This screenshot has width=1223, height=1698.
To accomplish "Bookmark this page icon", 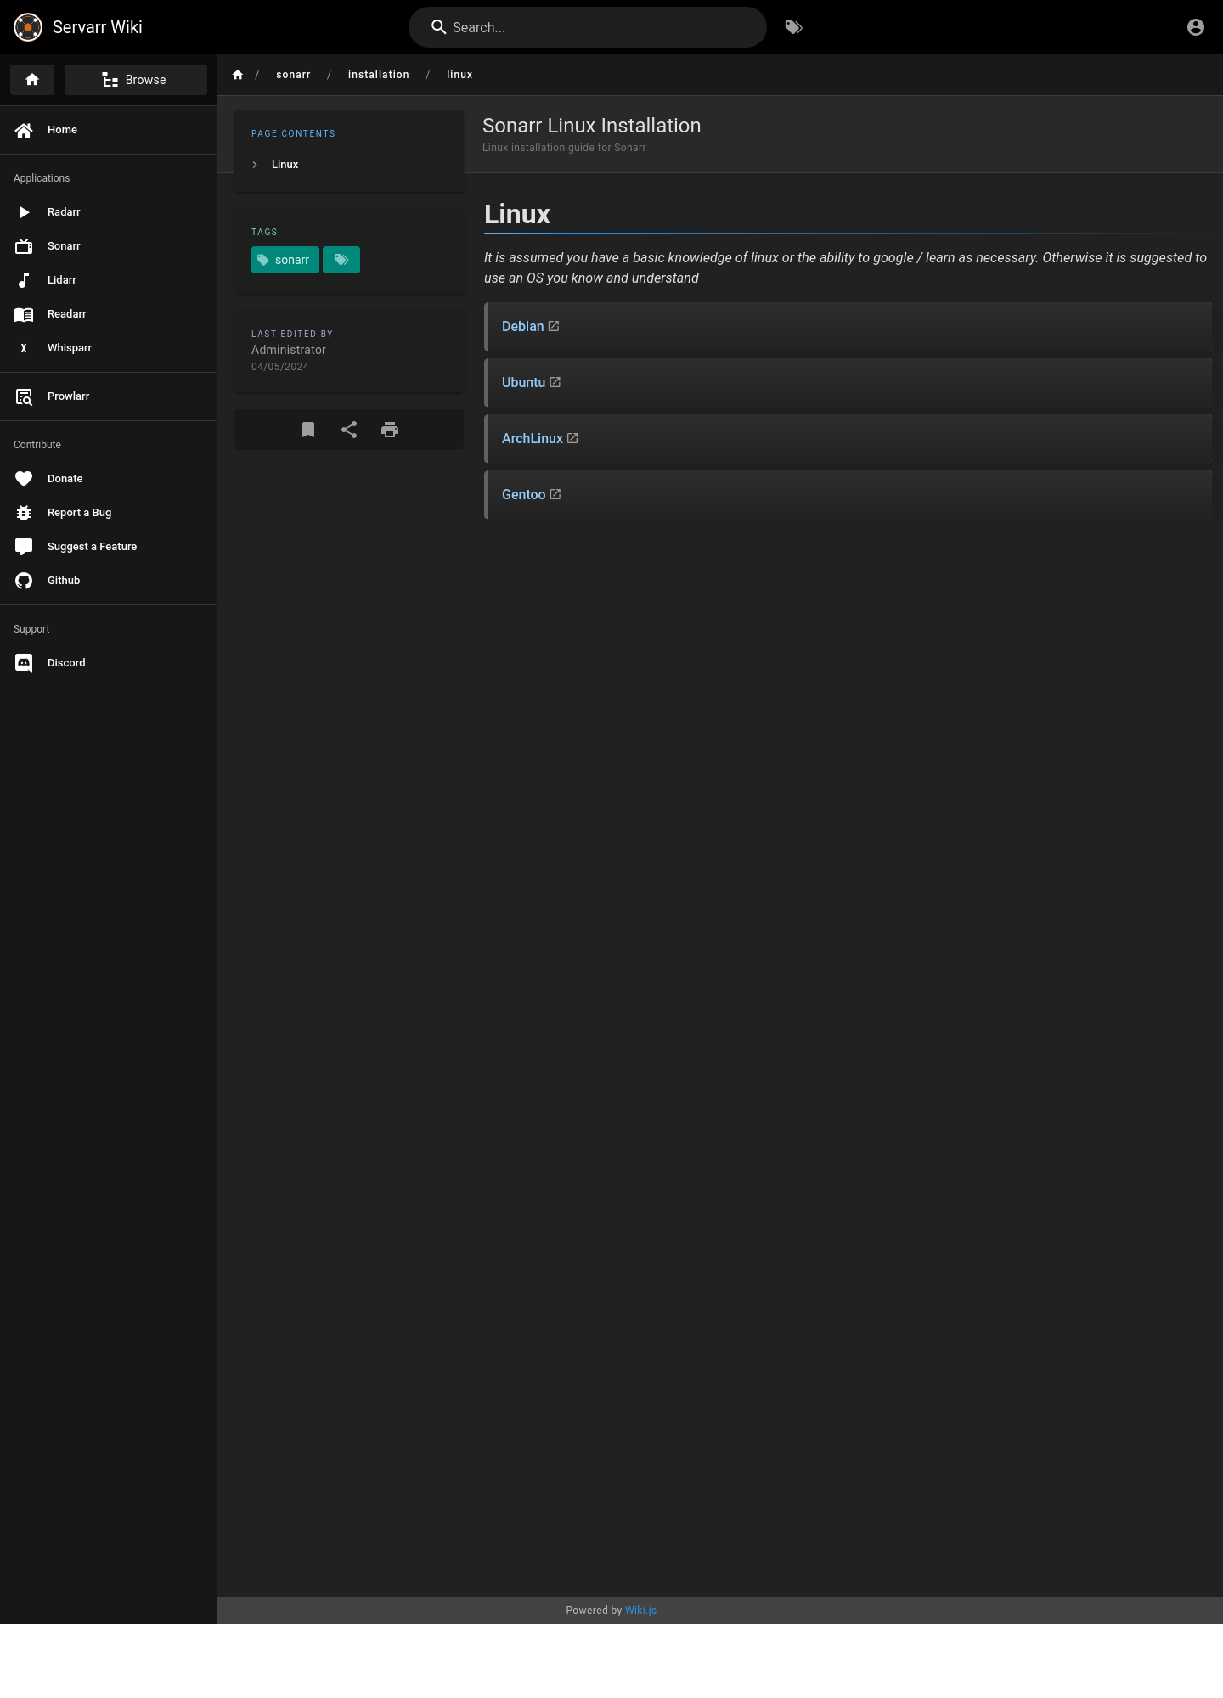I will 308,430.
